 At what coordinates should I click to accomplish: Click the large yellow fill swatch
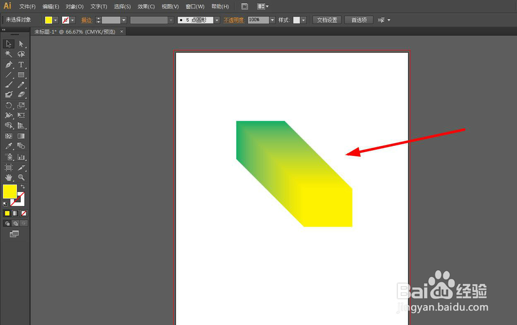pyautogui.click(x=10, y=191)
